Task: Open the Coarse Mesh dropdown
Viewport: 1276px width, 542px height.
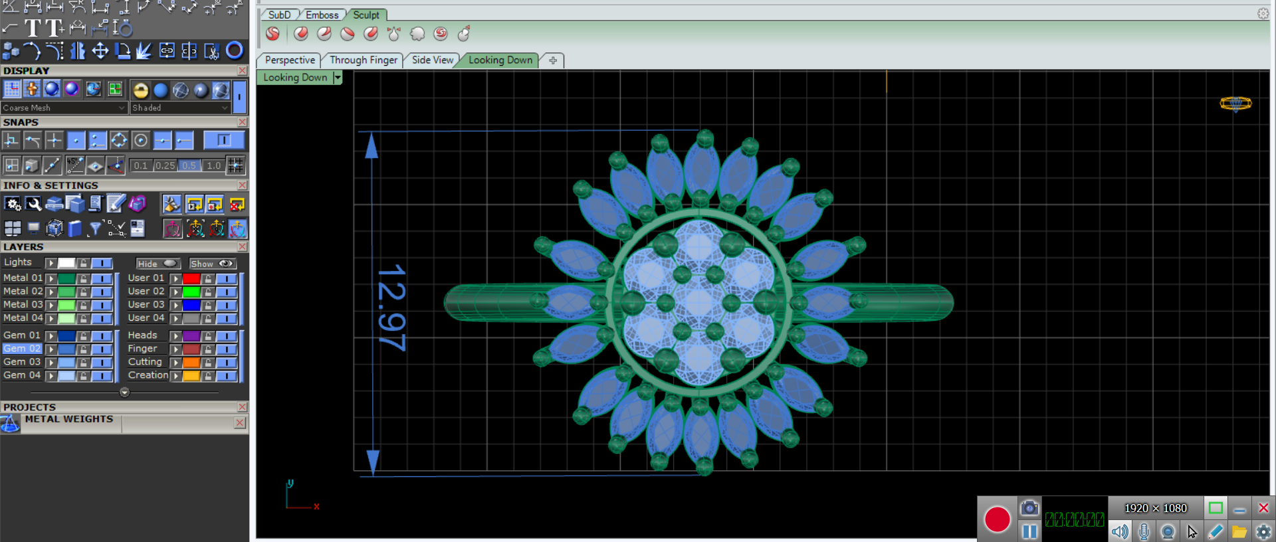Action: click(64, 108)
